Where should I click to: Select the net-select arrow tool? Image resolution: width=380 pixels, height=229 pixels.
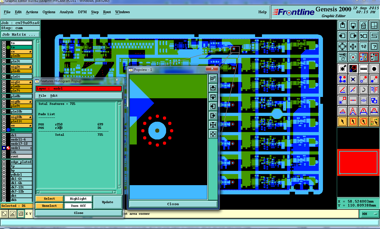click(x=374, y=121)
